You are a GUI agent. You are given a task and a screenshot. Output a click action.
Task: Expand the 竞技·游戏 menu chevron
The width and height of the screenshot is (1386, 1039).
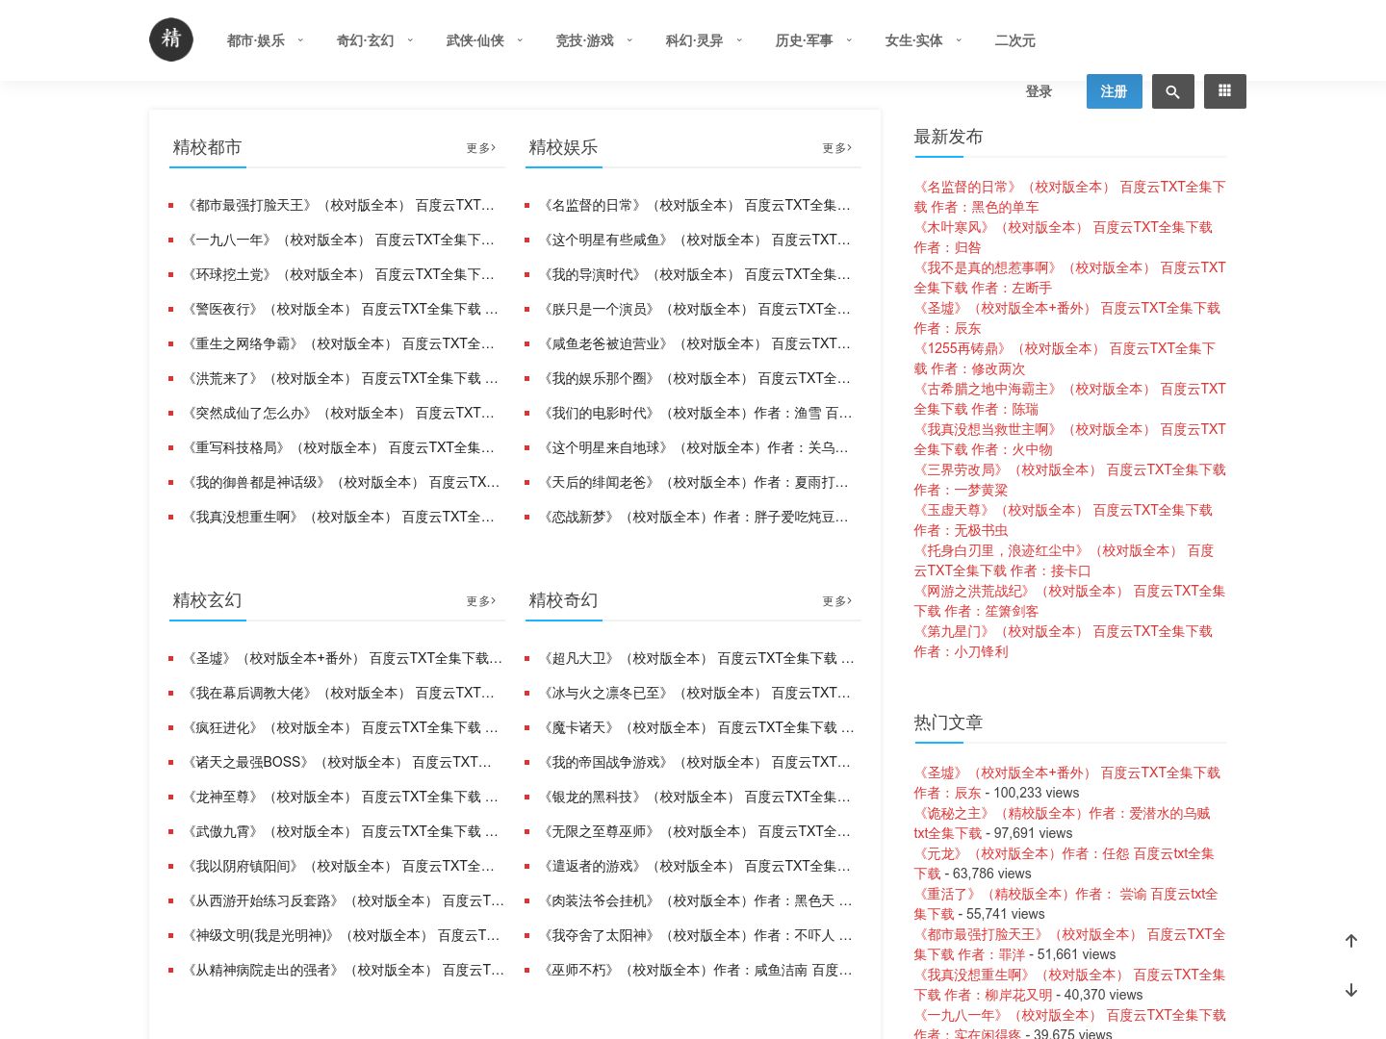pyautogui.click(x=629, y=40)
